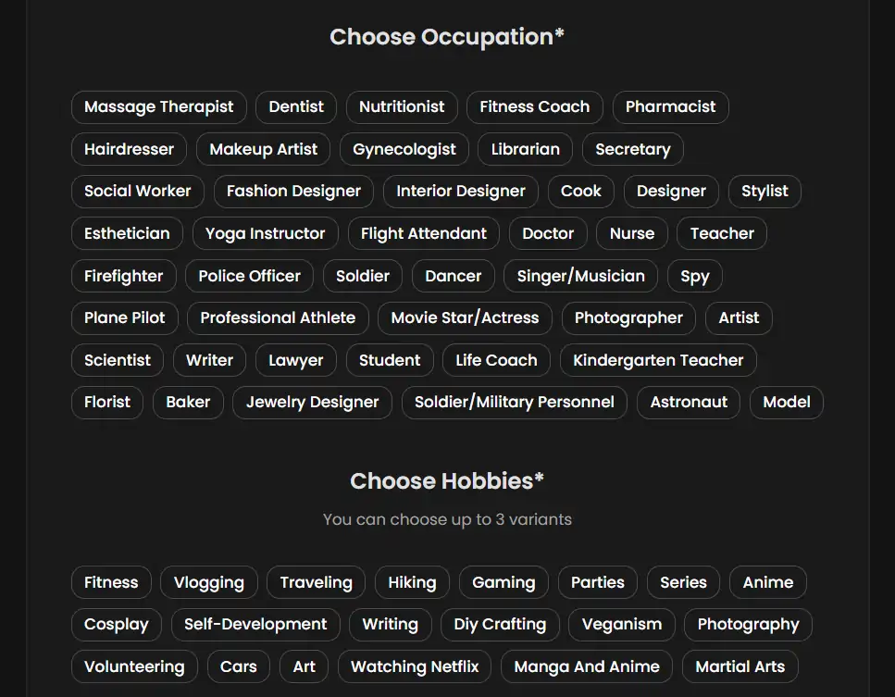
Task: Pick Photography hobby chip
Action: pos(748,625)
